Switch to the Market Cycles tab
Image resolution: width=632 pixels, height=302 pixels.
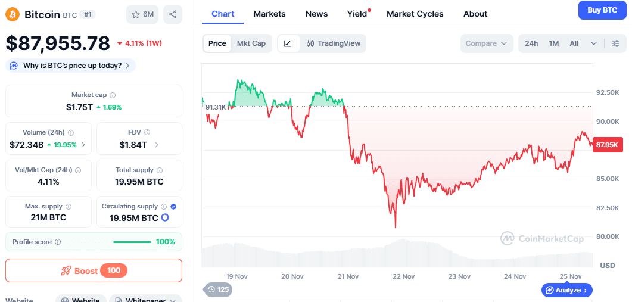point(415,14)
